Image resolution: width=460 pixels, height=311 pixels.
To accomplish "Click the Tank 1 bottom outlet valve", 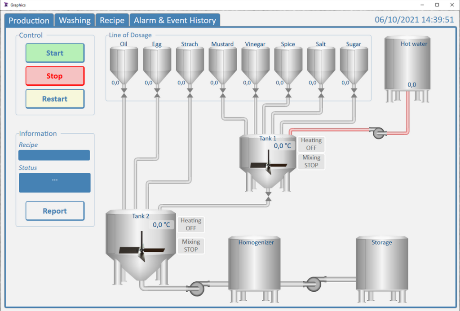I will 269,196.
